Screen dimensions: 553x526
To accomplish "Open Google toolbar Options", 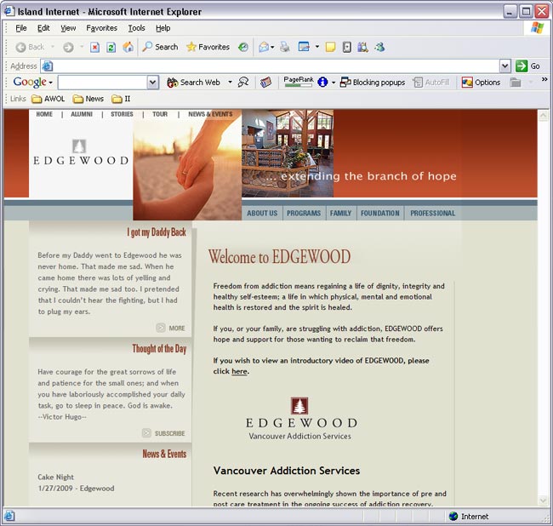I will (x=481, y=83).
